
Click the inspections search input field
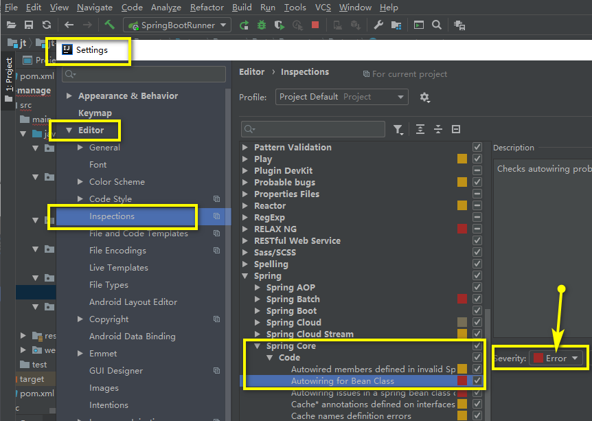(x=313, y=129)
